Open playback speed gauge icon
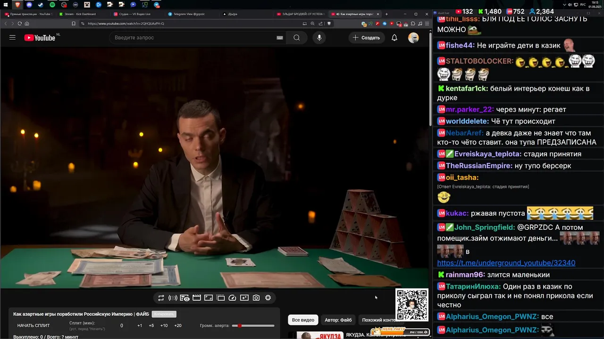 (232, 298)
